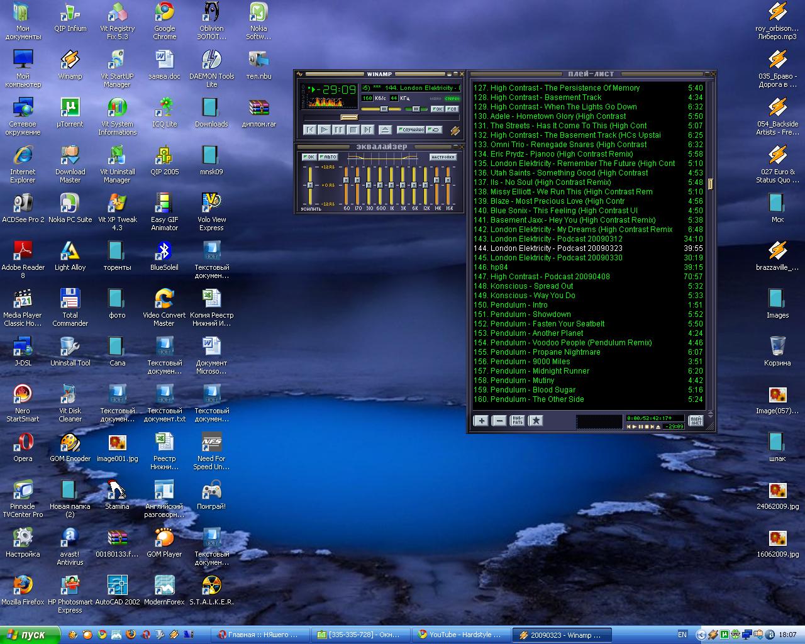Open S.T.A.L.K.E.R. desktop icon
Viewport: 805px width, 644px height.
point(211,591)
